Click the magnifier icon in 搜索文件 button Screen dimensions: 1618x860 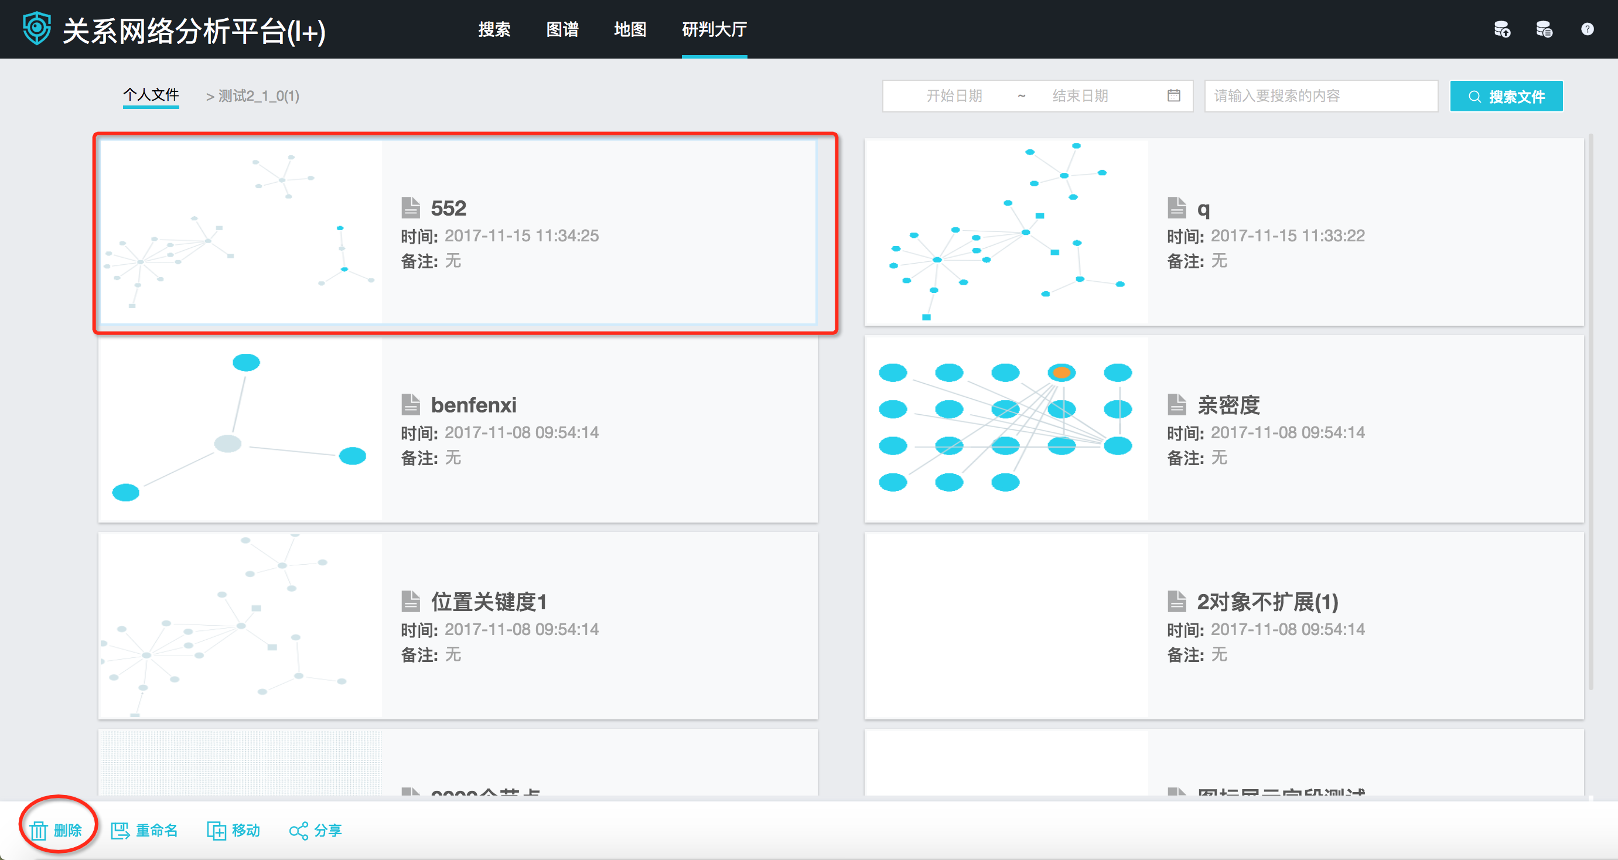tap(1474, 97)
